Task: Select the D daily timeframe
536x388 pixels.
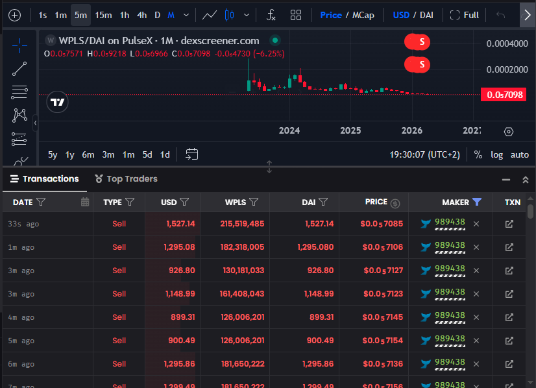Action: pos(157,15)
